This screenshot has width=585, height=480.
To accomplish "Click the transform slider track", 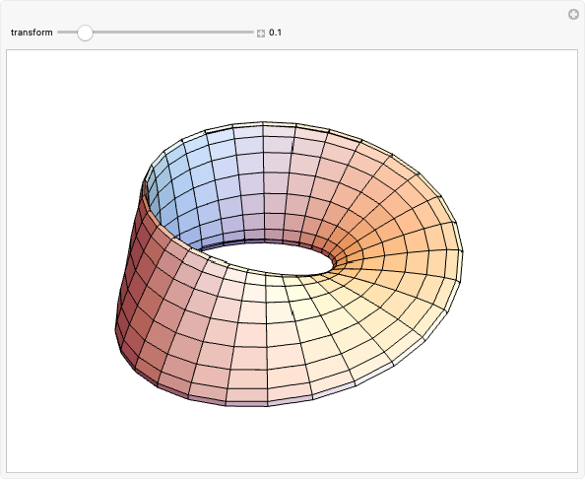I will tap(156, 33).
